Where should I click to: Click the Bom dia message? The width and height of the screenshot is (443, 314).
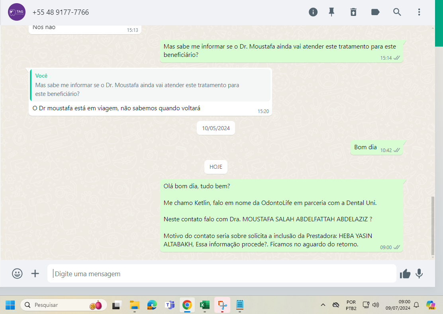click(376, 148)
